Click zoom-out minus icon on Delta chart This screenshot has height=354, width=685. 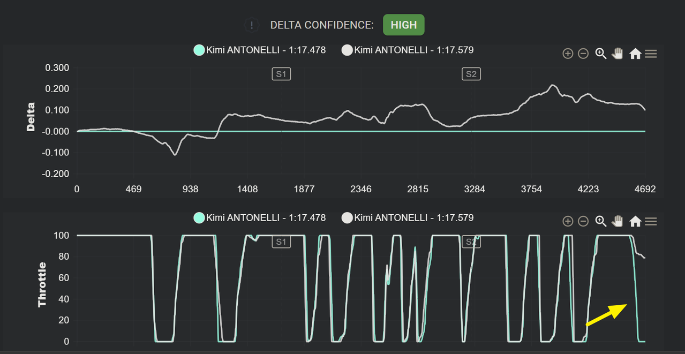(x=583, y=54)
